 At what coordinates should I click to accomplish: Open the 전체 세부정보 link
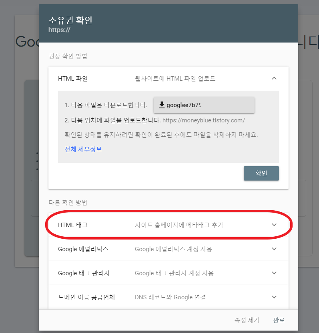click(x=83, y=149)
